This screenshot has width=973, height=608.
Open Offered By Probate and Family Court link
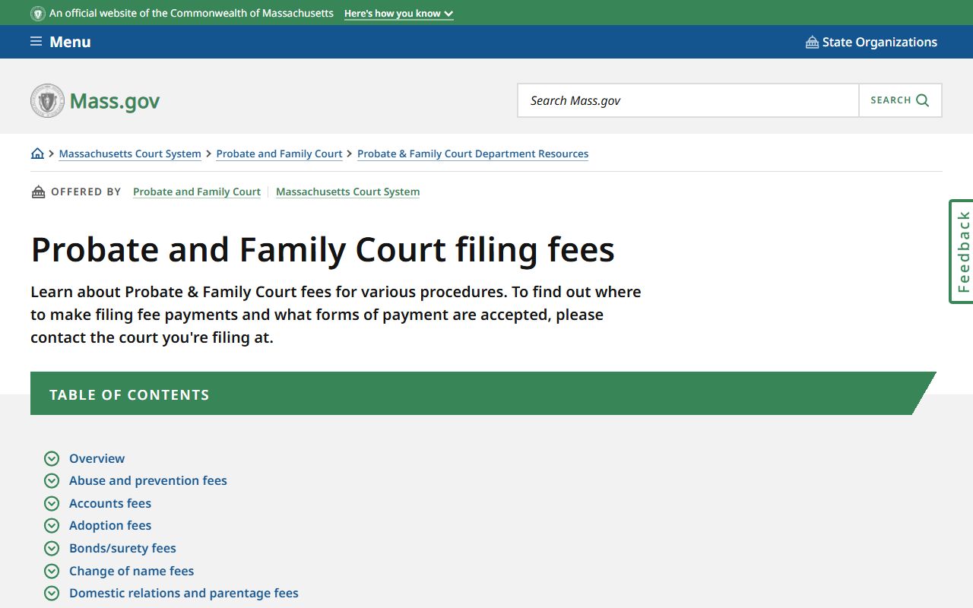pos(197,192)
